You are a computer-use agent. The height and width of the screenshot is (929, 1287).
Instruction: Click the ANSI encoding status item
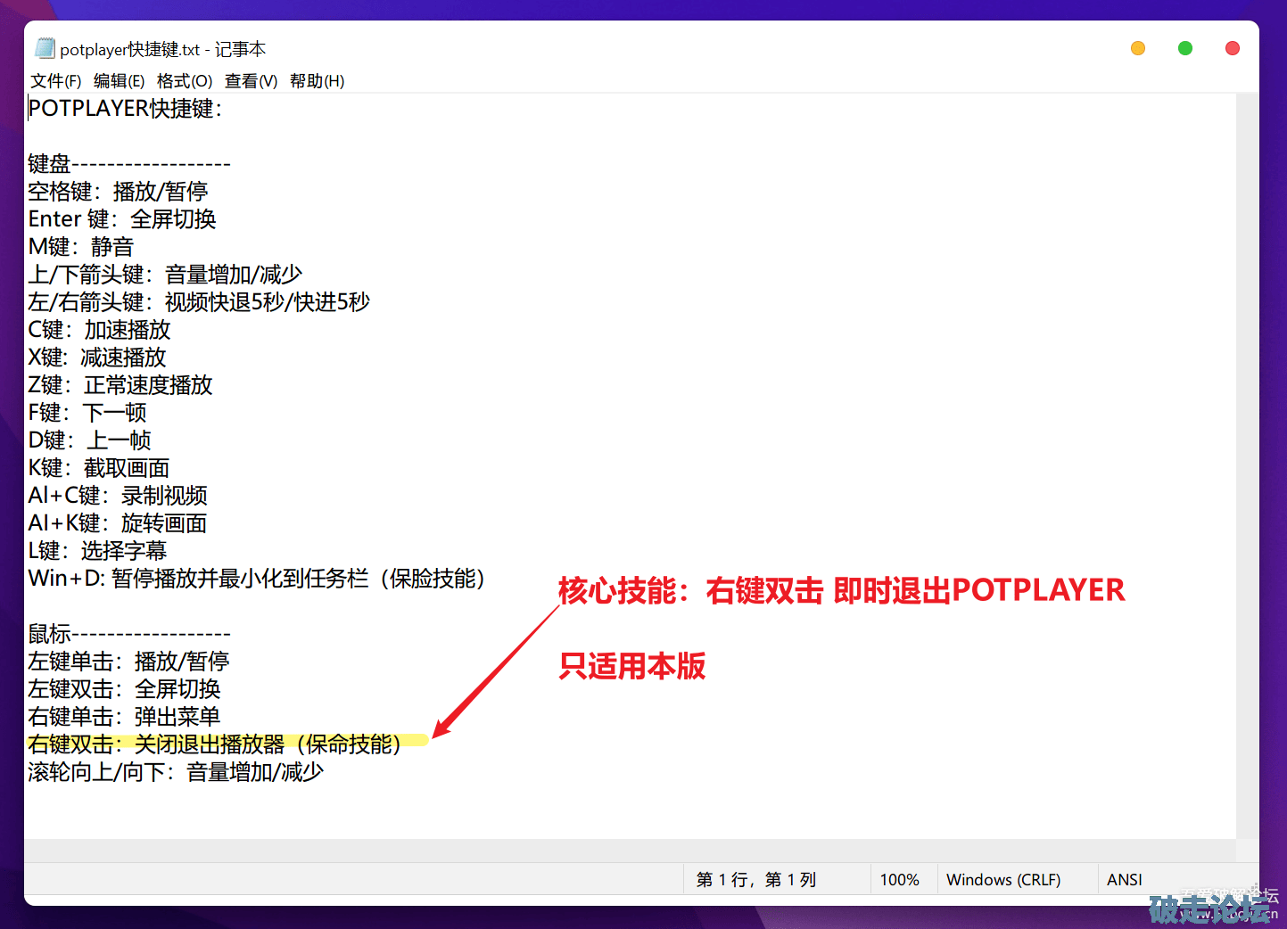click(x=1124, y=880)
